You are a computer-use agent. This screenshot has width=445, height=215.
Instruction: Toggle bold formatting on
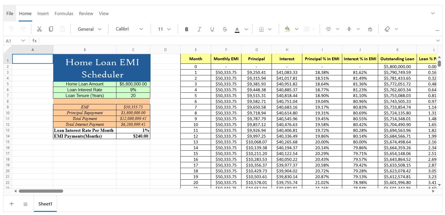(186, 29)
